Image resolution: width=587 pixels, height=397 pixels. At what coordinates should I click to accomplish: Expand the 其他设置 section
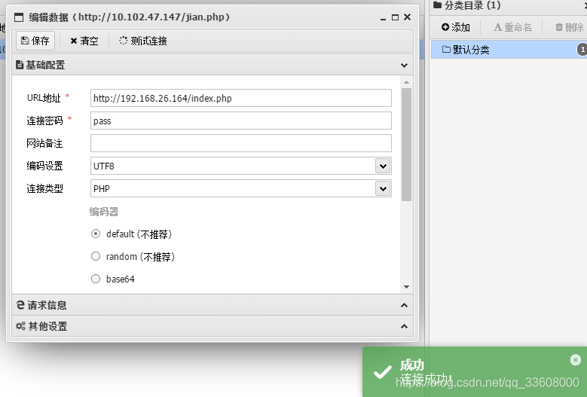(404, 326)
